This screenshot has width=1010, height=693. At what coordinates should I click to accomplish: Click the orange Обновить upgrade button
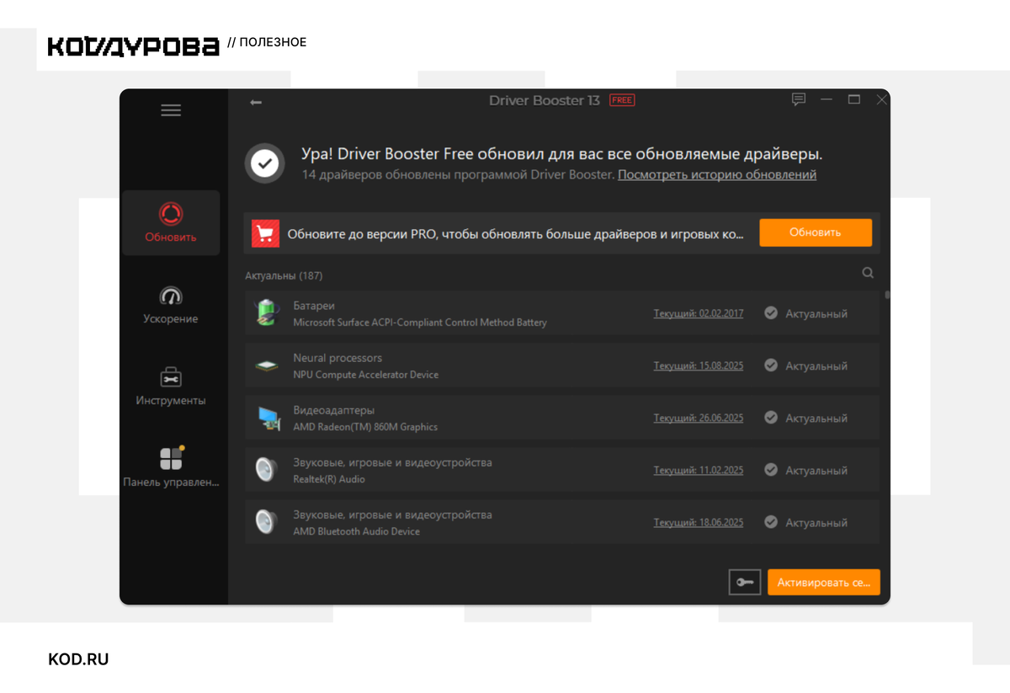pos(816,232)
